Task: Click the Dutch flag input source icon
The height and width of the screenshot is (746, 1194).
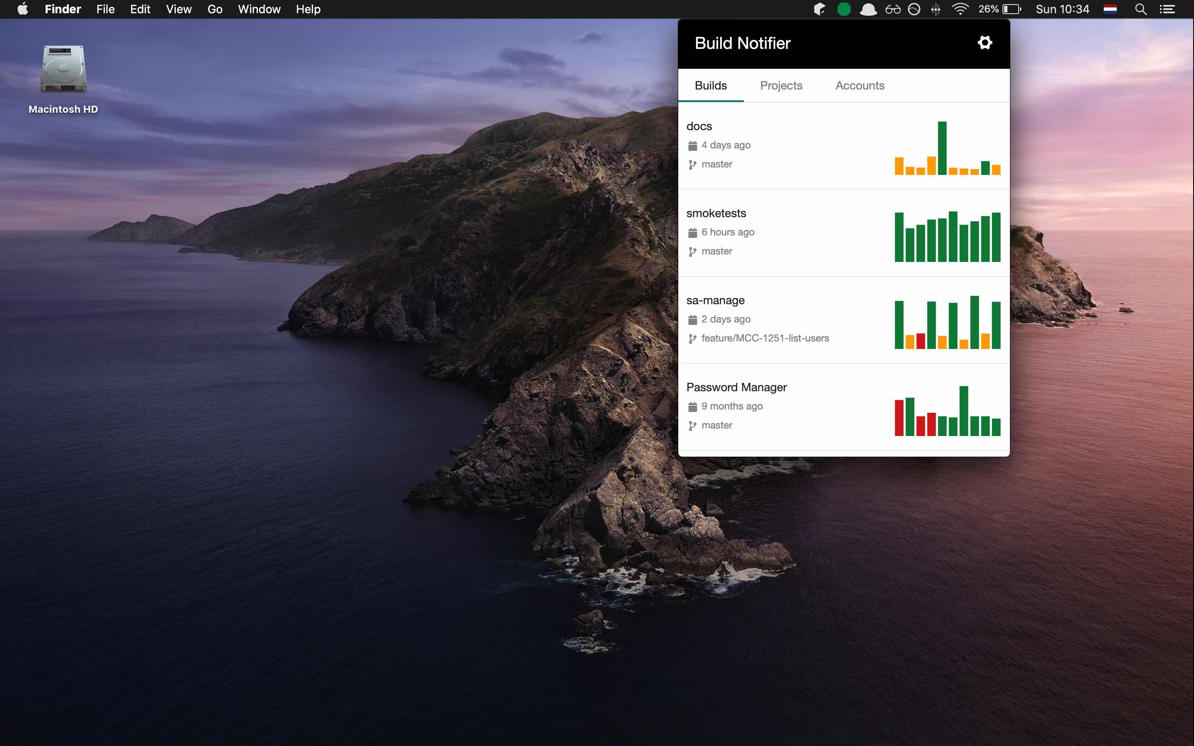Action: (1110, 10)
